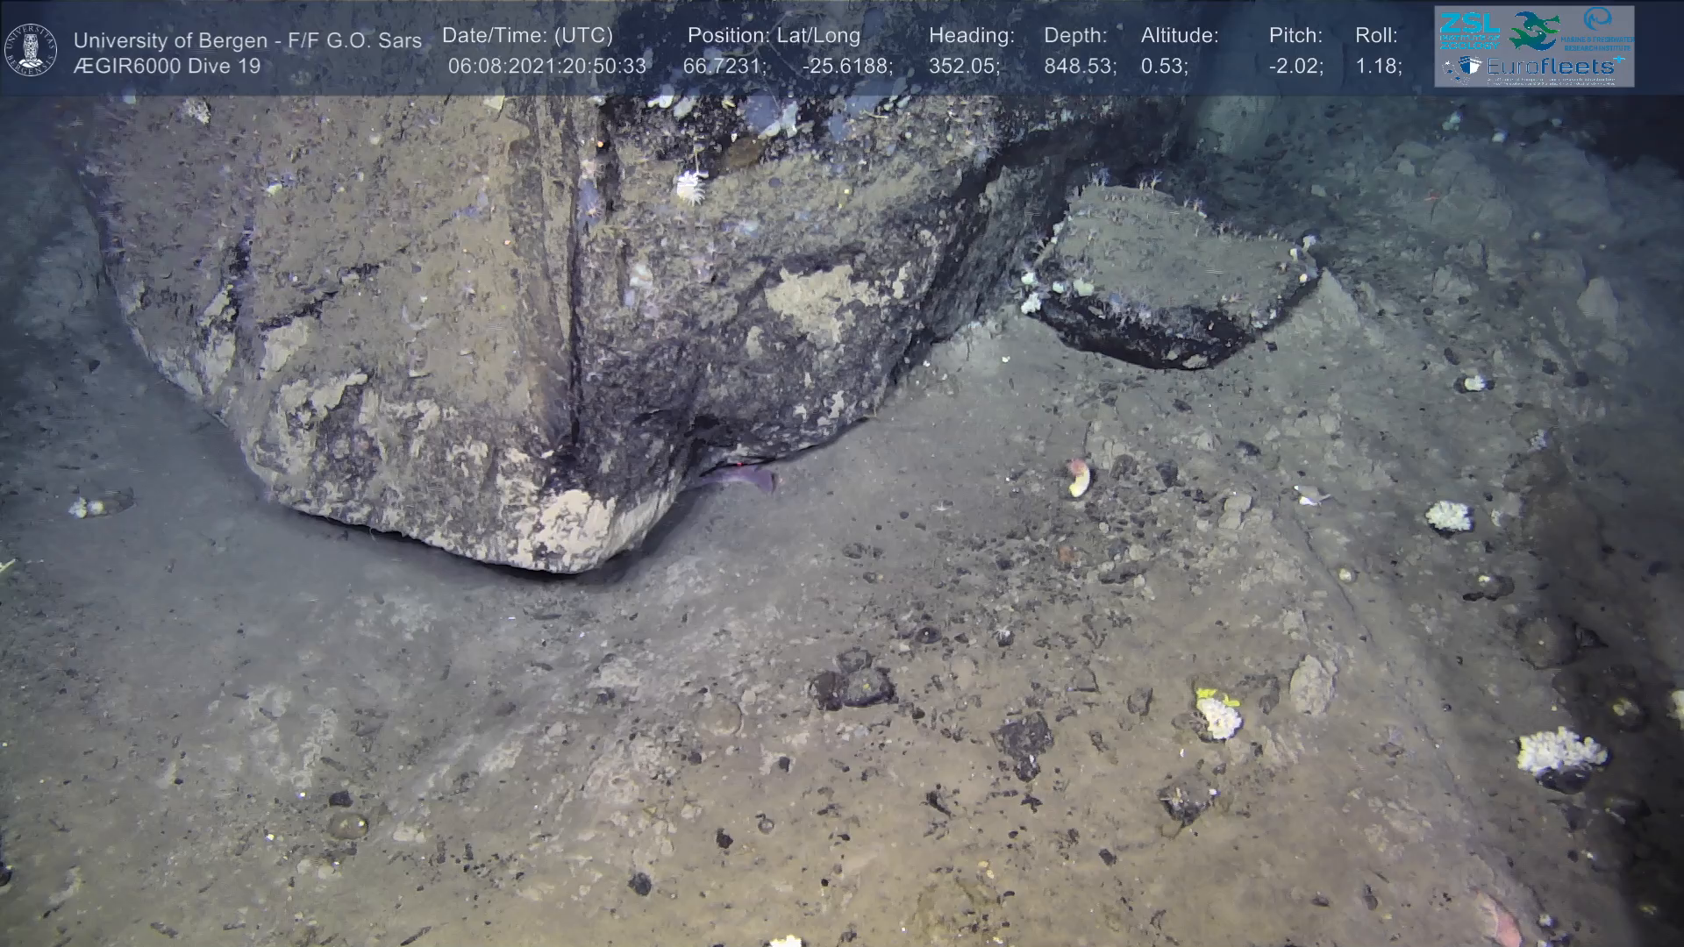Viewport: 1684px width, 947px height.
Task: Click the Altitude value 0.53
Action: (x=1164, y=67)
